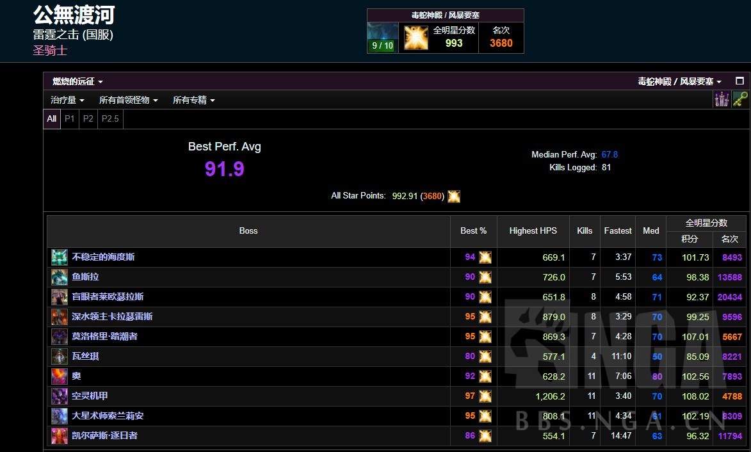
Task: Click HPS value 1,206.2
Action: [x=551, y=396]
